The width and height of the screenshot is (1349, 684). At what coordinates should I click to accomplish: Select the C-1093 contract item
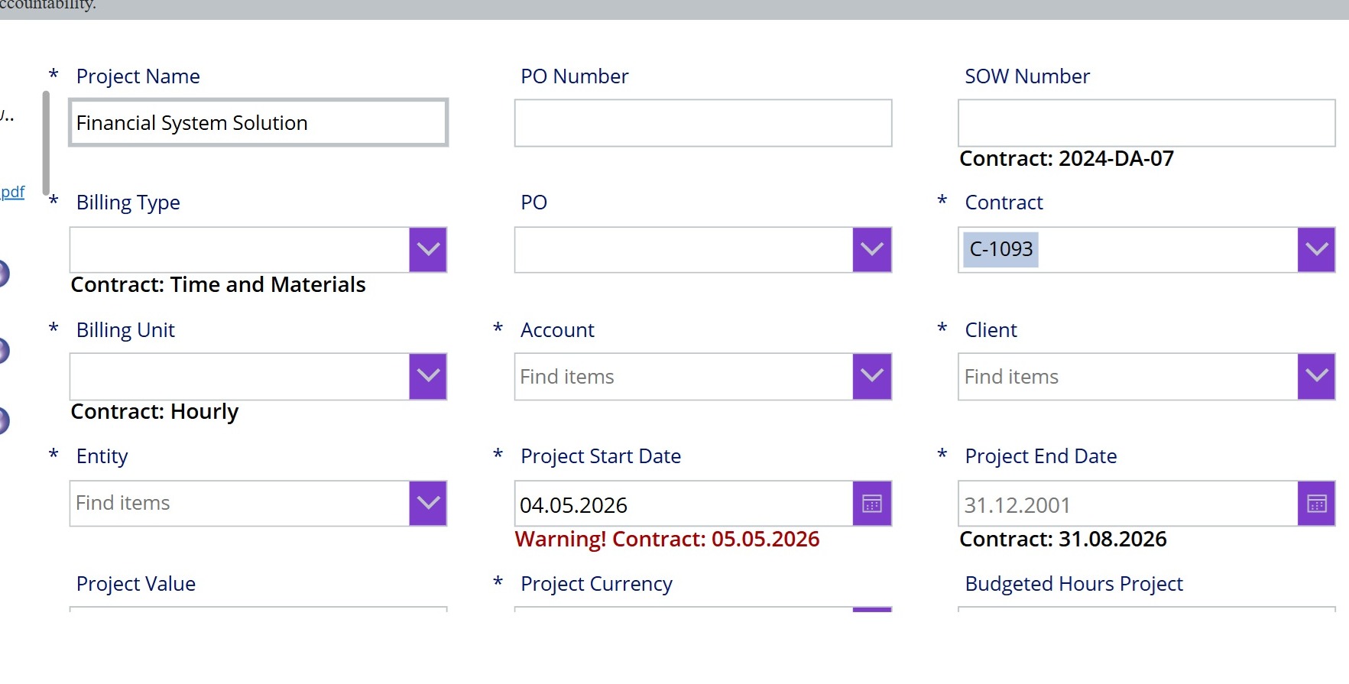point(1001,249)
